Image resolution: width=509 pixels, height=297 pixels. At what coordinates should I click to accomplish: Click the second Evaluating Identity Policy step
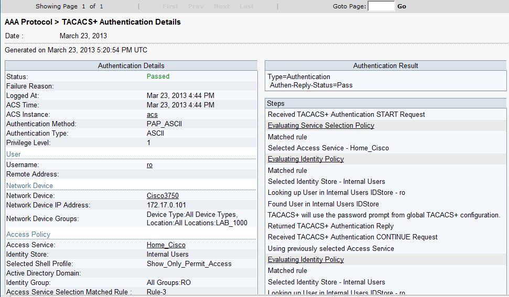(306, 260)
